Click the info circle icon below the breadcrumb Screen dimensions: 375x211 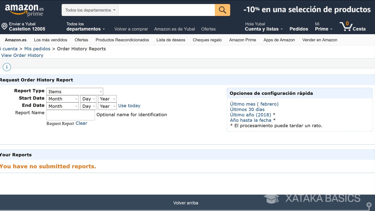pyautogui.click(x=7, y=67)
